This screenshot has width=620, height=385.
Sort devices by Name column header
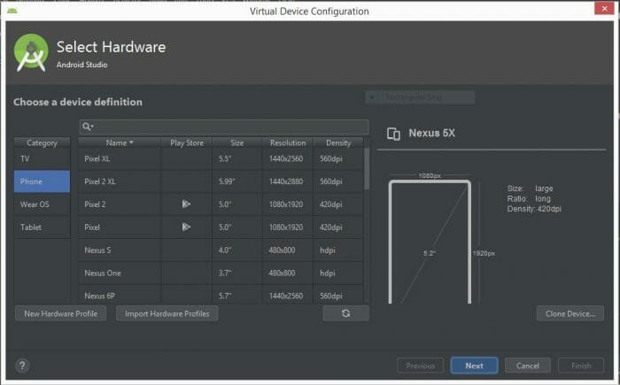pos(120,142)
